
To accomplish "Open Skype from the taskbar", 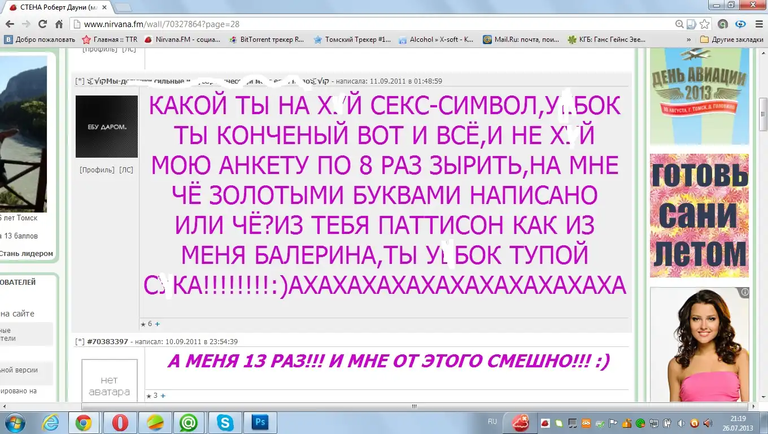I will pyautogui.click(x=225, y=422).
